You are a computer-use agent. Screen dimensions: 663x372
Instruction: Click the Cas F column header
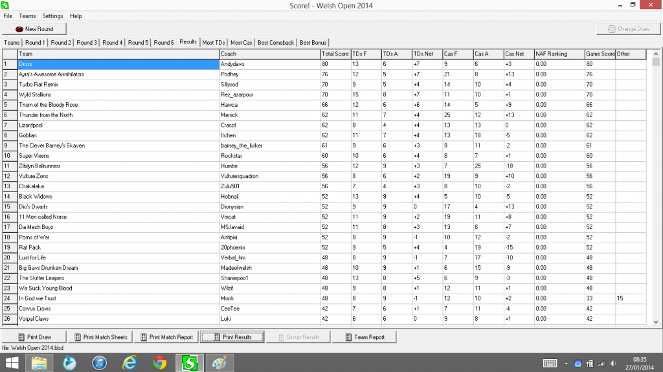[458, 54]
